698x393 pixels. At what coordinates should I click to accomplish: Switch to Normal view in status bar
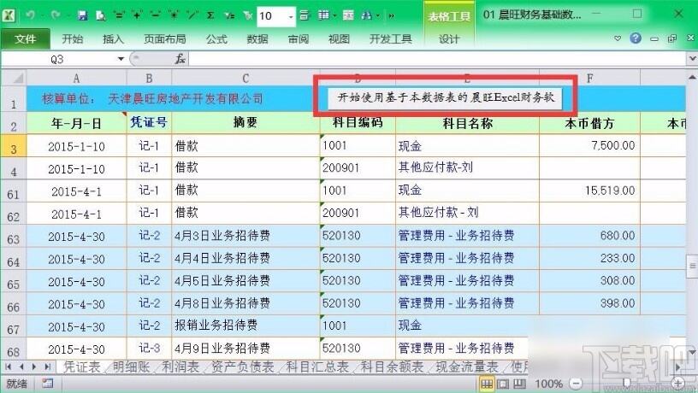click(x=487, y=384)
